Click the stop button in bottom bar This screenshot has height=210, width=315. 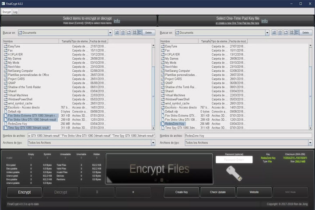tap(133, 192)
